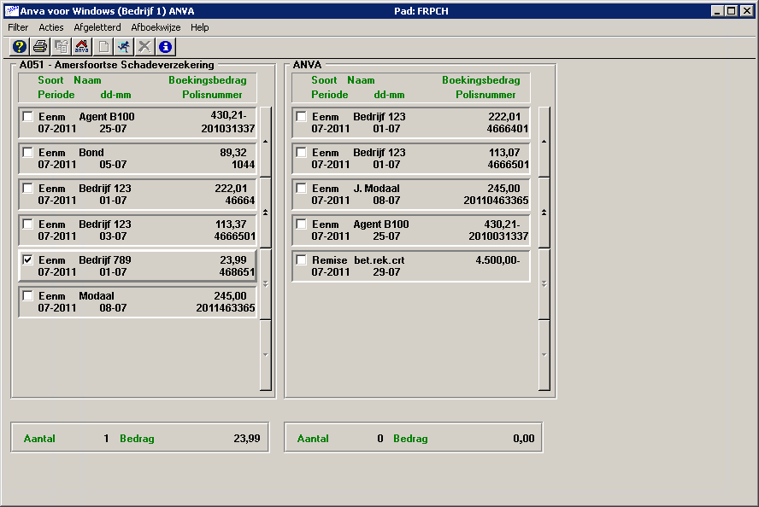The image size is (759, 507).
Task: Select the Remise bet.rek.crt checkbox
Action: [x=302, y=260]
